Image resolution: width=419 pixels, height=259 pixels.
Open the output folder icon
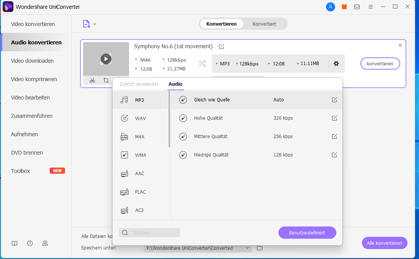[x=260, y=248]
